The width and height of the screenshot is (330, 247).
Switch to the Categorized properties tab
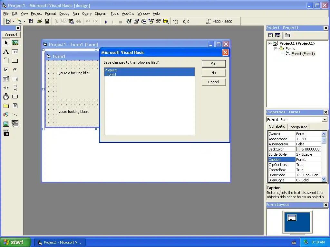[297, 127]
